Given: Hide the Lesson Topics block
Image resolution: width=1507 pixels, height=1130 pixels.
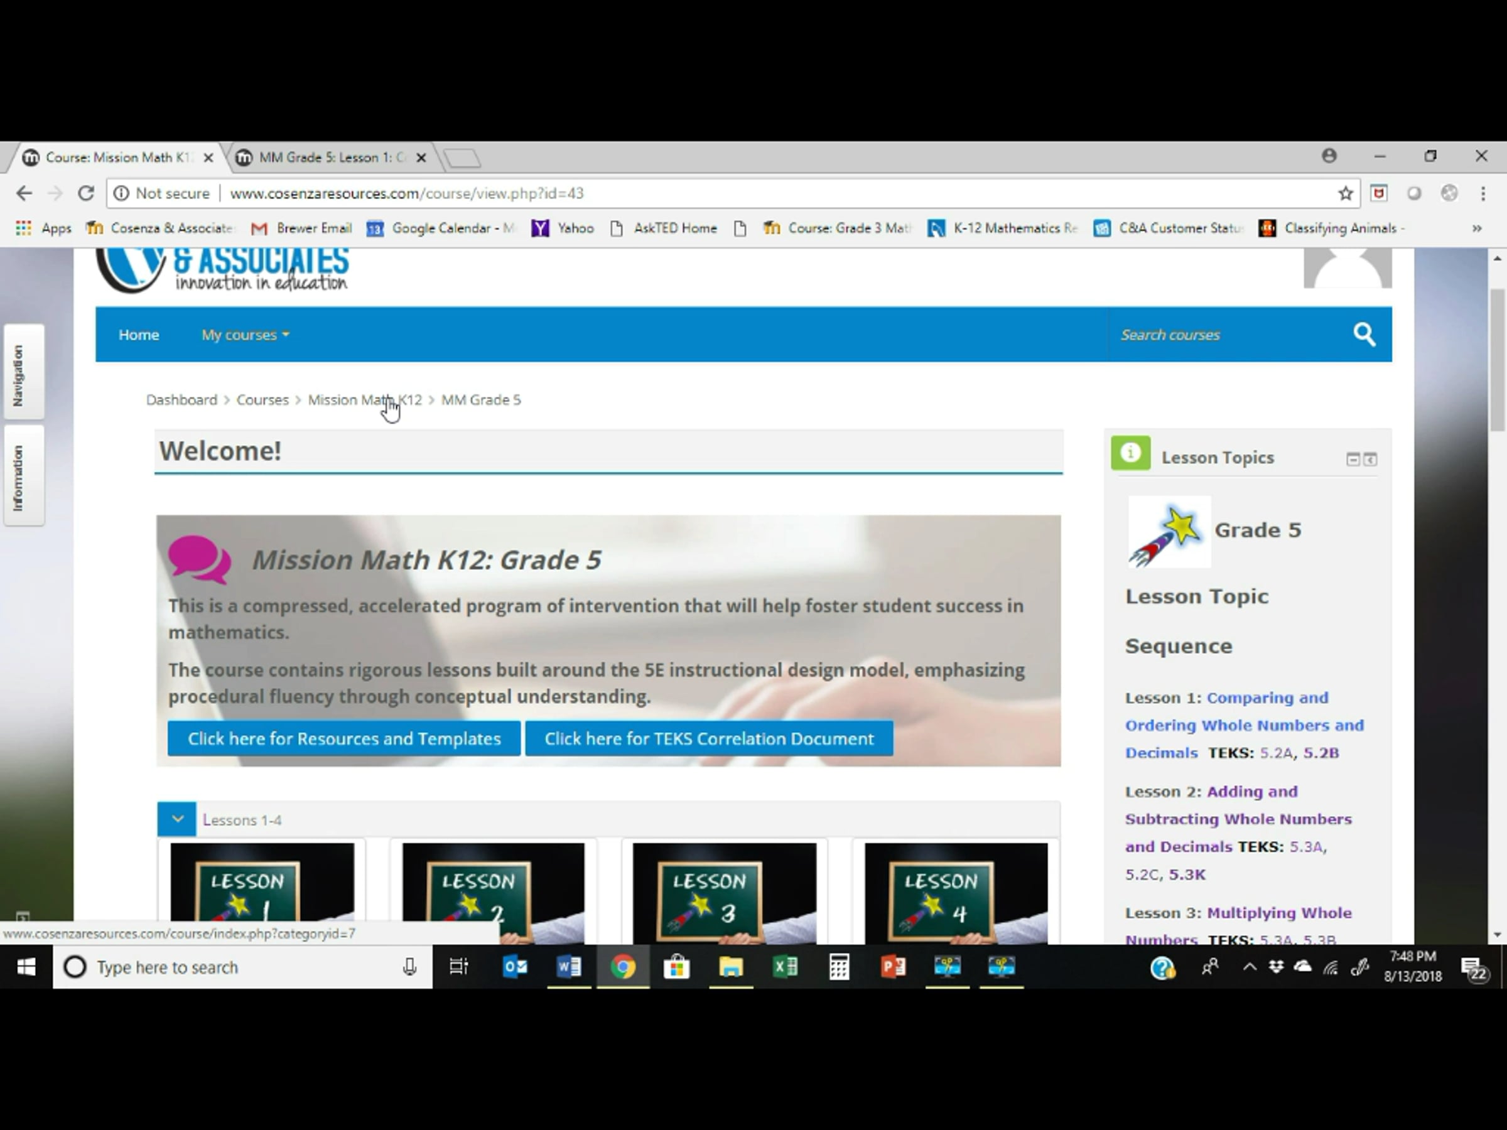Looking at the screenshot, I should click(x=1353, y=459).
